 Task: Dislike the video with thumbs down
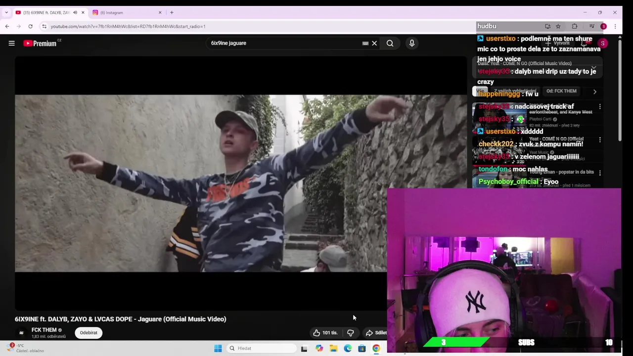[x=350, y=333]
